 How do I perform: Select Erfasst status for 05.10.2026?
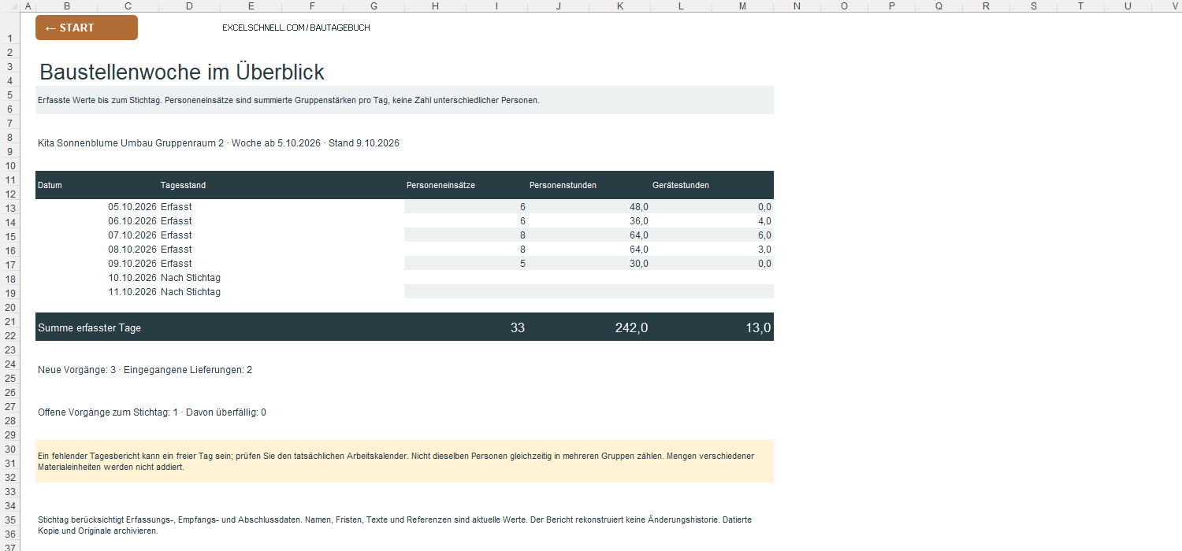176,207
